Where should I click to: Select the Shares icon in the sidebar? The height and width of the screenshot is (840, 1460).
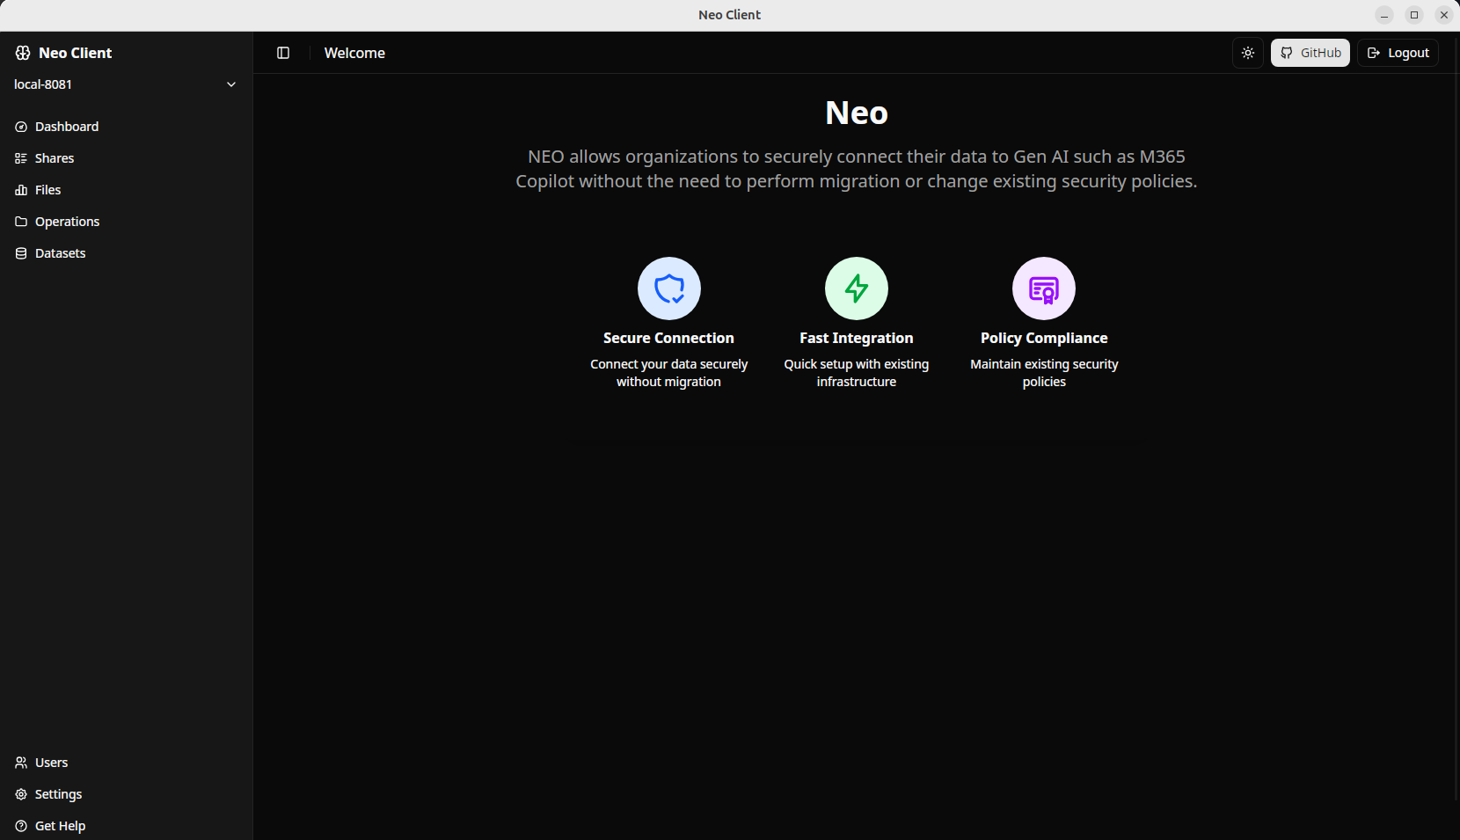click(x=20, y=157)
